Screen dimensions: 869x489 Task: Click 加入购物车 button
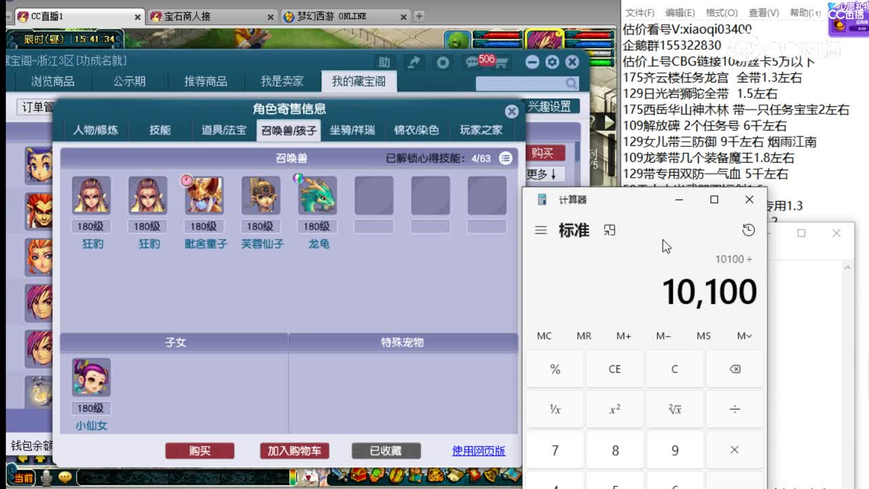click(x=294, y=451)
